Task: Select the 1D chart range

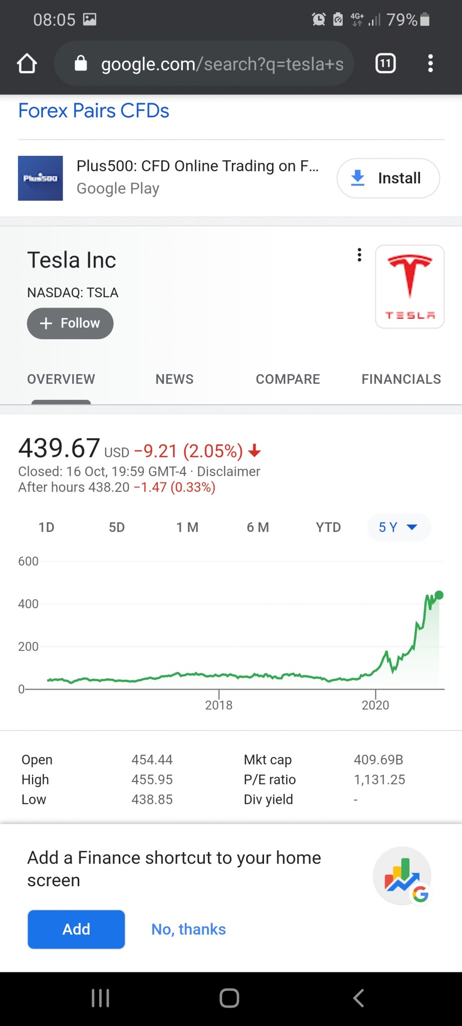Action: point(46,528)
